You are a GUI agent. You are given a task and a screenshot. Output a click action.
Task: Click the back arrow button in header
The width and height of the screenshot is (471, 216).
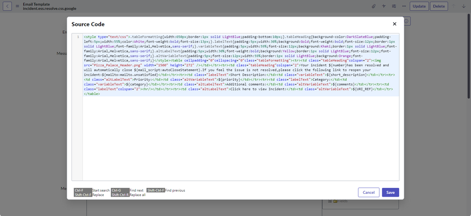pos(7,6)
